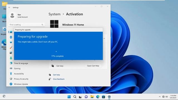Click the Windows 11 Home edition text
Screen dimensions: 178x100
[x=73, y=25]
